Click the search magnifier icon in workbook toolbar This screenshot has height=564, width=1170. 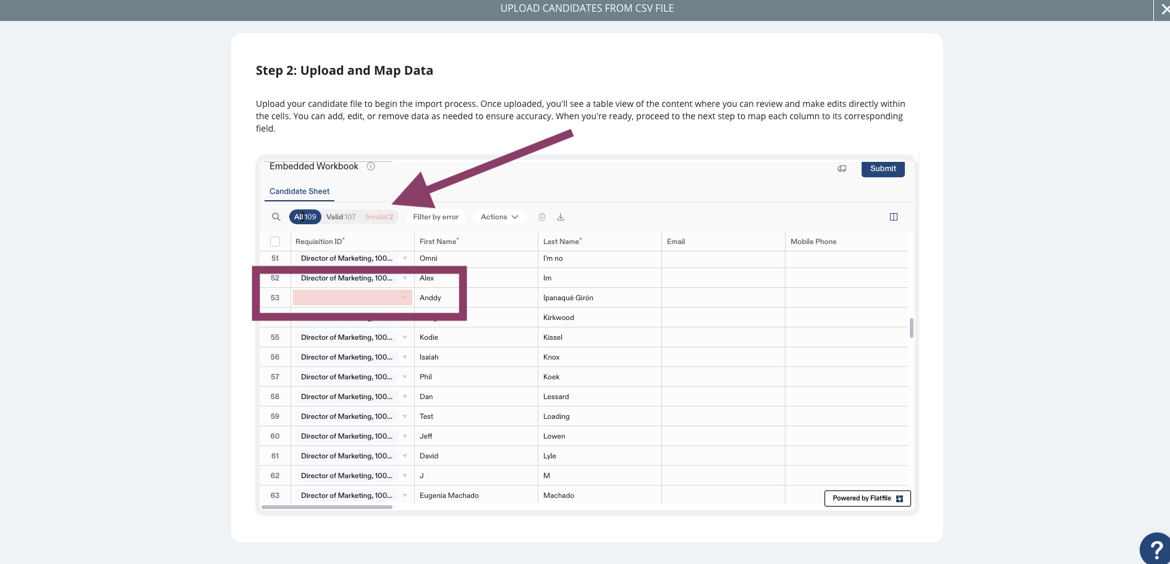(x=276, y=217)
